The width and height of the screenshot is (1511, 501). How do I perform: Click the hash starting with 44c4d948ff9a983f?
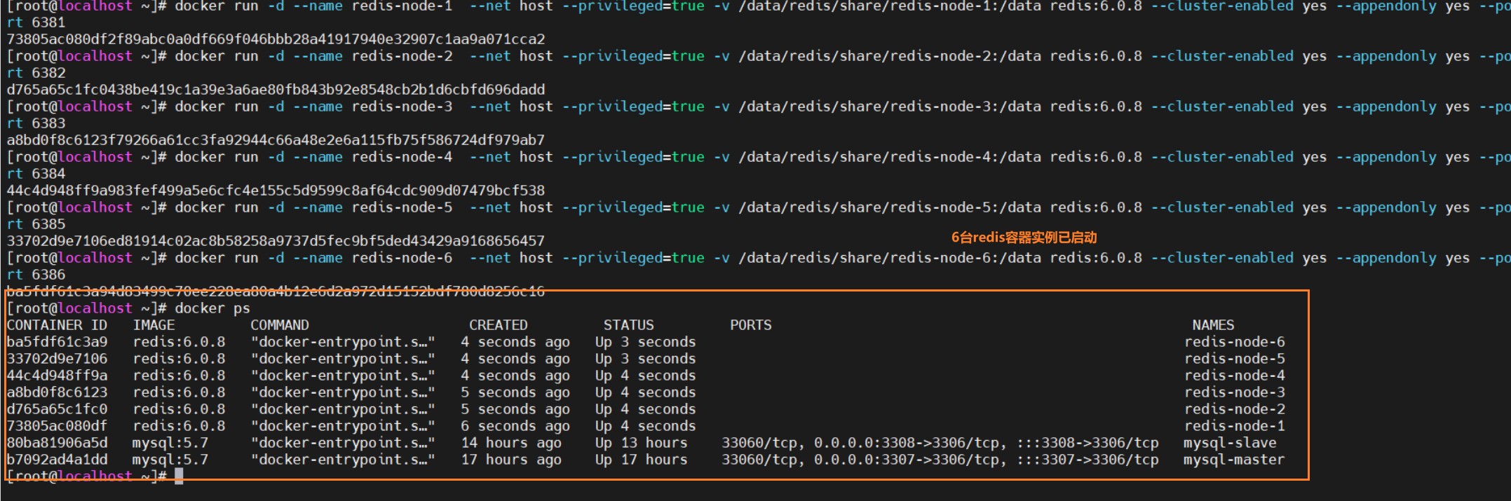tap(276, 191)
